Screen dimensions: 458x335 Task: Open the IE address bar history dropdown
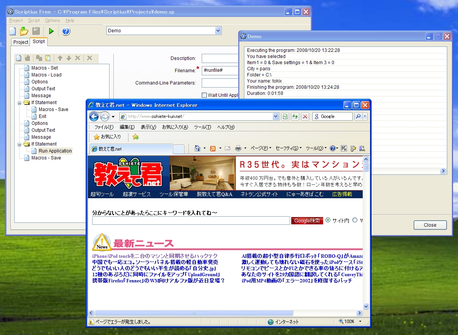275,116
